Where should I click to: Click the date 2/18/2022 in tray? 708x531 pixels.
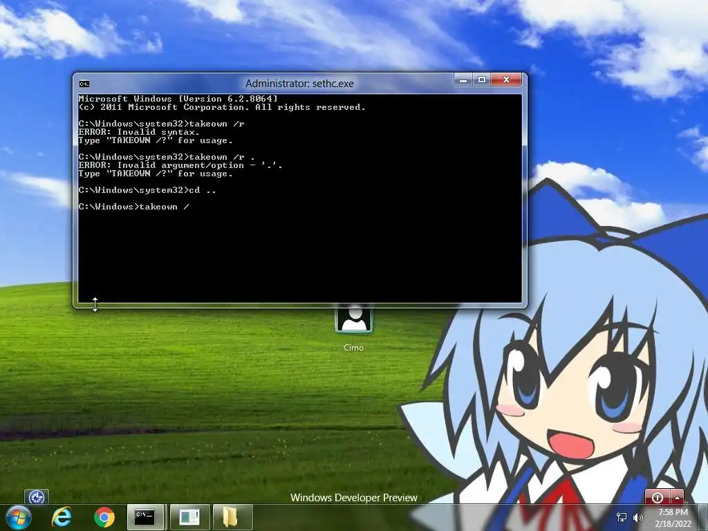coord(673,524)
